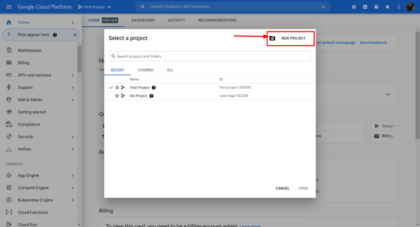This screenshot has width=420, height=227.
Task: Click CANCEL in the project dialog
Action: 283,188
